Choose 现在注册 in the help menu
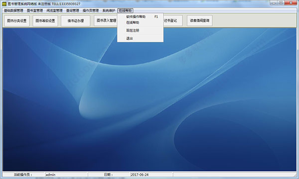This screenshot has height=179, width=299. point(140,30)
